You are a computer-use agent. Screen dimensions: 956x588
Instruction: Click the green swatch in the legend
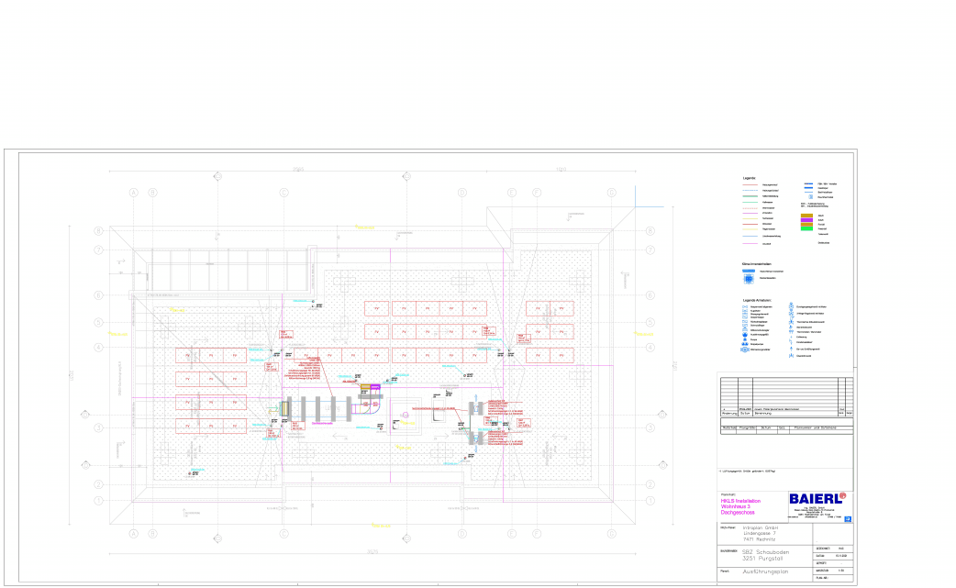coord(806,227)
